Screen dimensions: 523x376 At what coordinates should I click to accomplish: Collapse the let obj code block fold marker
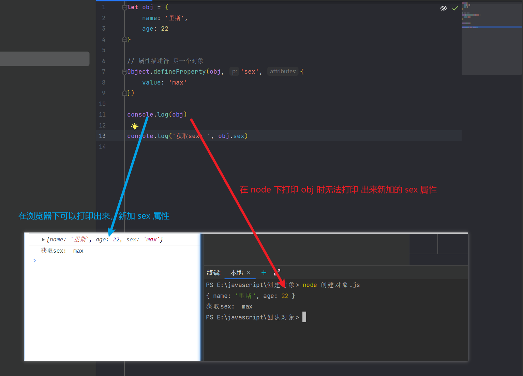point(124,7)
